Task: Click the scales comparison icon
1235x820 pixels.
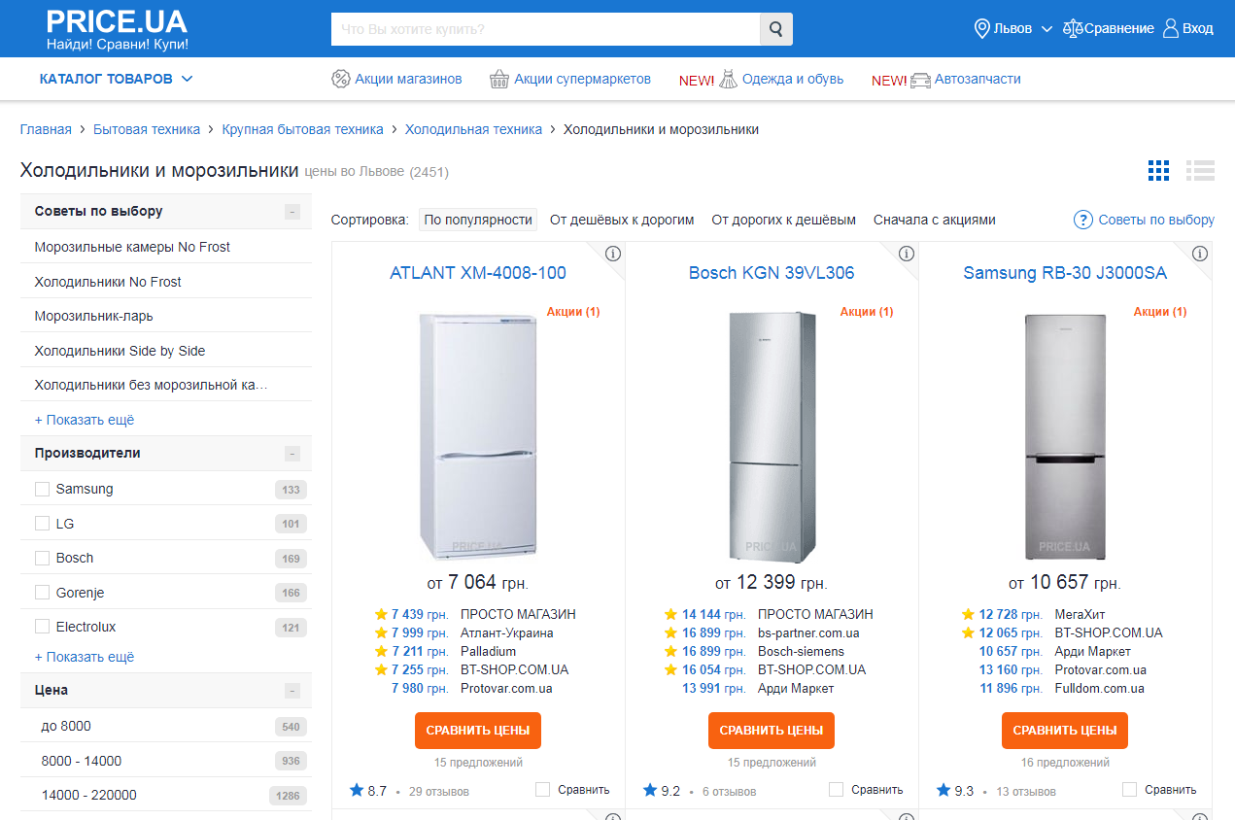Action: 1073,28
